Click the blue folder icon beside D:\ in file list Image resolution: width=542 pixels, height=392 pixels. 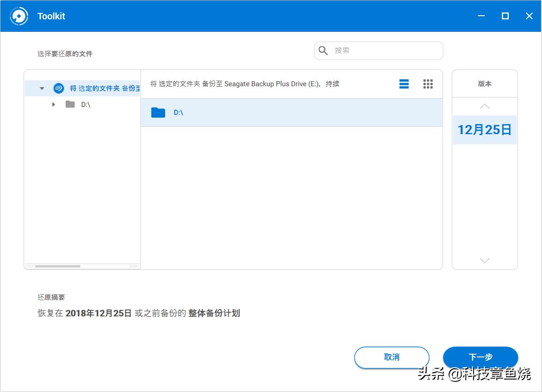158,112
